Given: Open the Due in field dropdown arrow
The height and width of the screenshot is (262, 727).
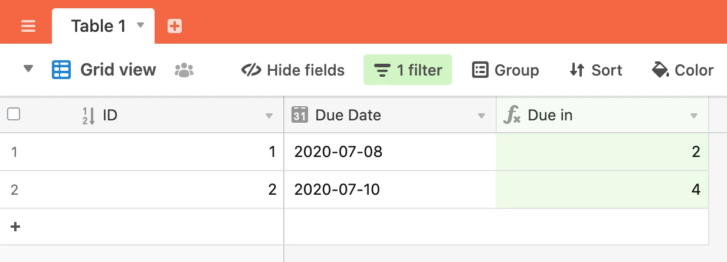Looking at the screenshot, I should 694,116.
